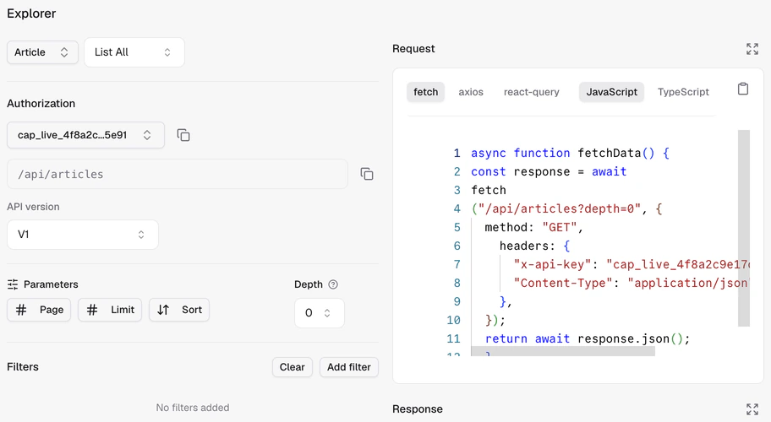The width and height of the screenshot is (771, 422).
Task: Click the /api/articles endpoint field
Action: click(178, 174)
